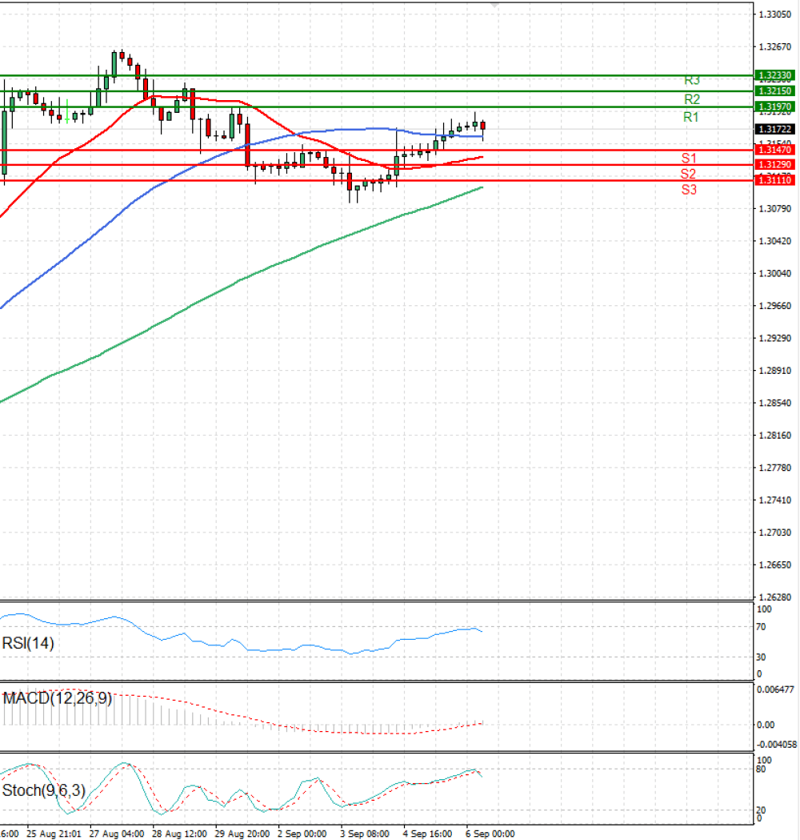Viewport: 800px width, 840px height.
Task: Click the MACD -0.004058 scale value
Action: (x=776, y=745)
